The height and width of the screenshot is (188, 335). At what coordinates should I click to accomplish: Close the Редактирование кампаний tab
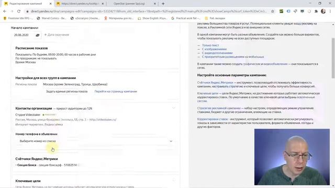51,4
